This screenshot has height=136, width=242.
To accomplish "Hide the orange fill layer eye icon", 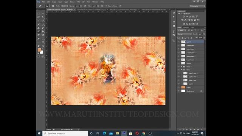I will [179, 87].
